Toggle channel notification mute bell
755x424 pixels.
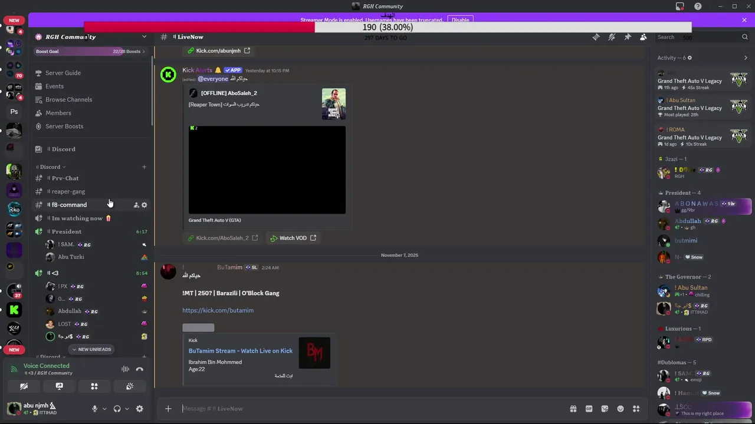(x=612, y=37)
